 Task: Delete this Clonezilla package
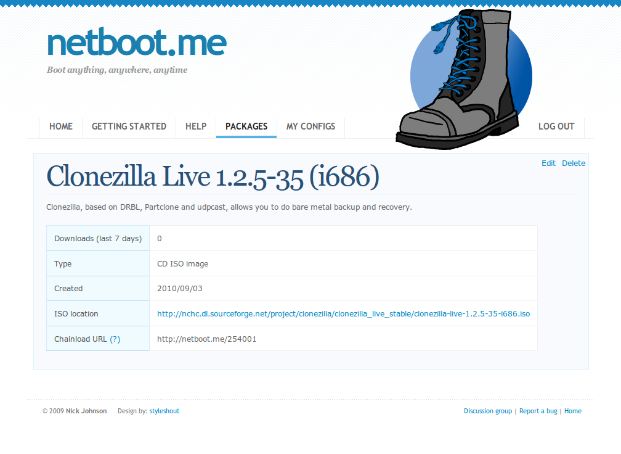tap(574, 163)
